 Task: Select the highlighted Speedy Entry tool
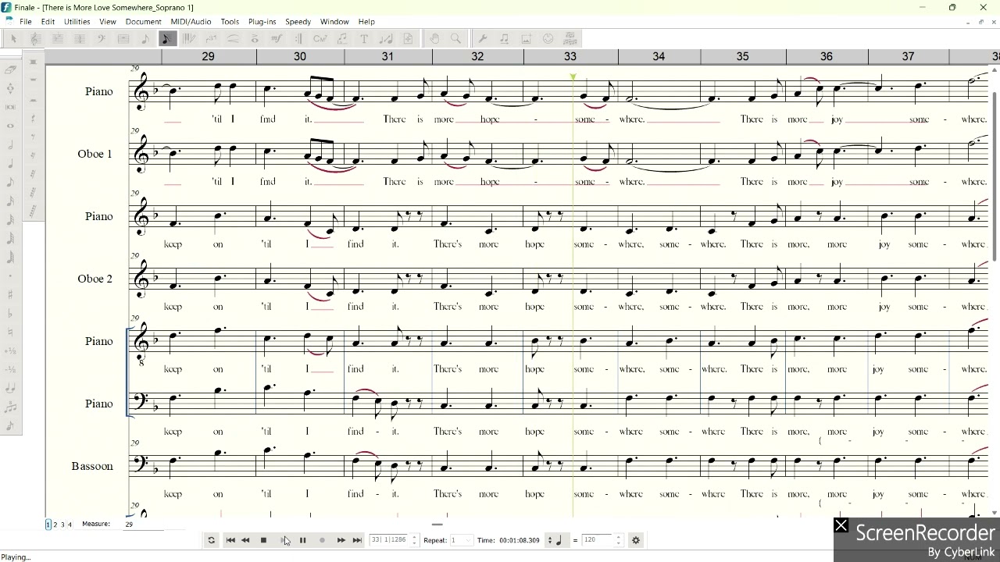click(166, 38)
